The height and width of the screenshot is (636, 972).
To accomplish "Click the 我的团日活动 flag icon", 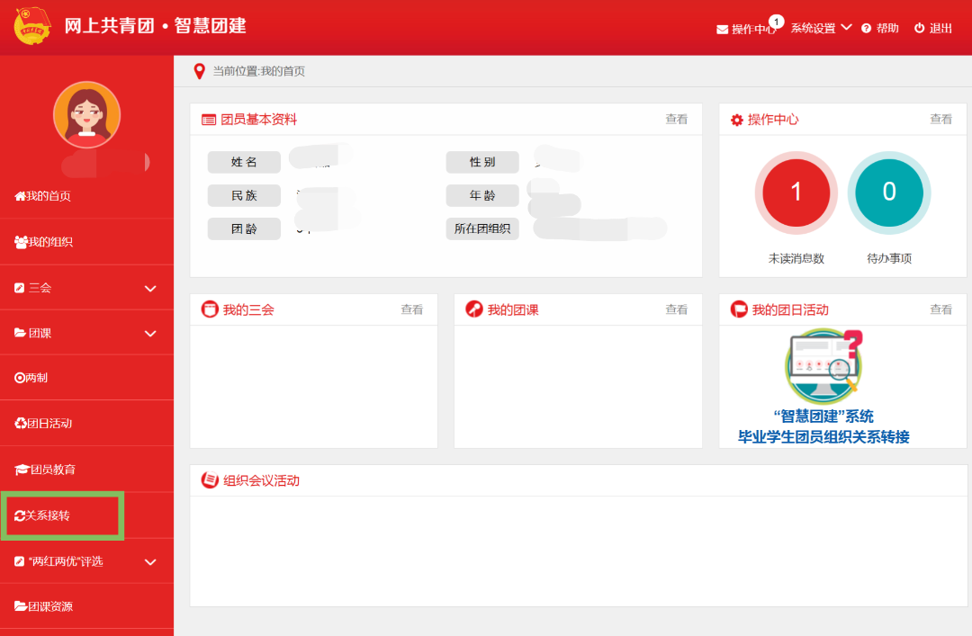I will click(738, 309).
